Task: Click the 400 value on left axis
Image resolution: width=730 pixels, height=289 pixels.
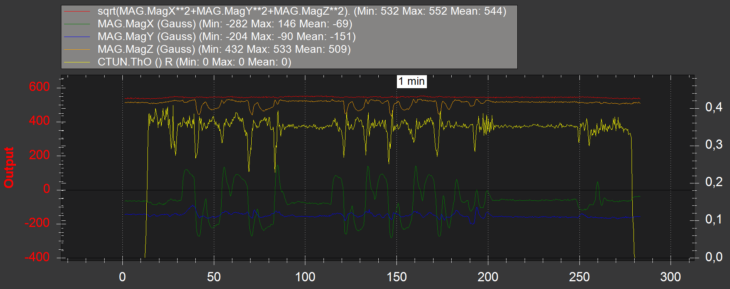Action: click(39, 121)
